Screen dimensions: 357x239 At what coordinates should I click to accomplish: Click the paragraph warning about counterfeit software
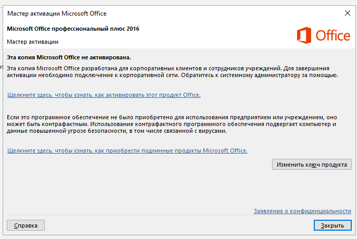tap(172, 124)
